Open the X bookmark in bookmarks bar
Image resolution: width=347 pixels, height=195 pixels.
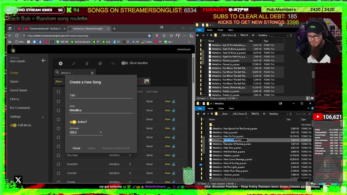pos(52,42)
